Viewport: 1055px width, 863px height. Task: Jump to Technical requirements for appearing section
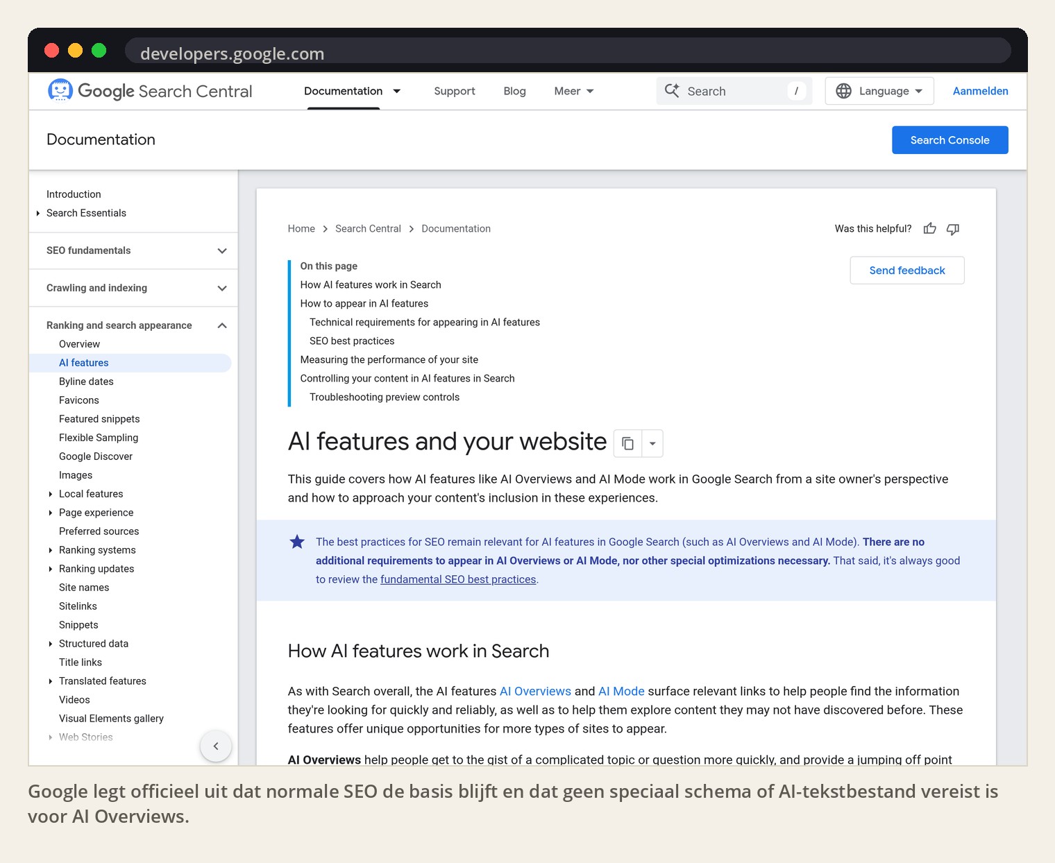[425, 323]
